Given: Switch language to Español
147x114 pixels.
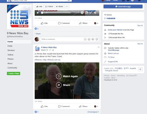Looking at the screenshot, I should [x=133, y=68].
